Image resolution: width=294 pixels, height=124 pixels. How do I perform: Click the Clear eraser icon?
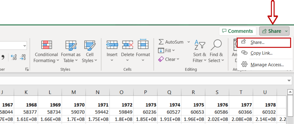(x=161, y=59)
